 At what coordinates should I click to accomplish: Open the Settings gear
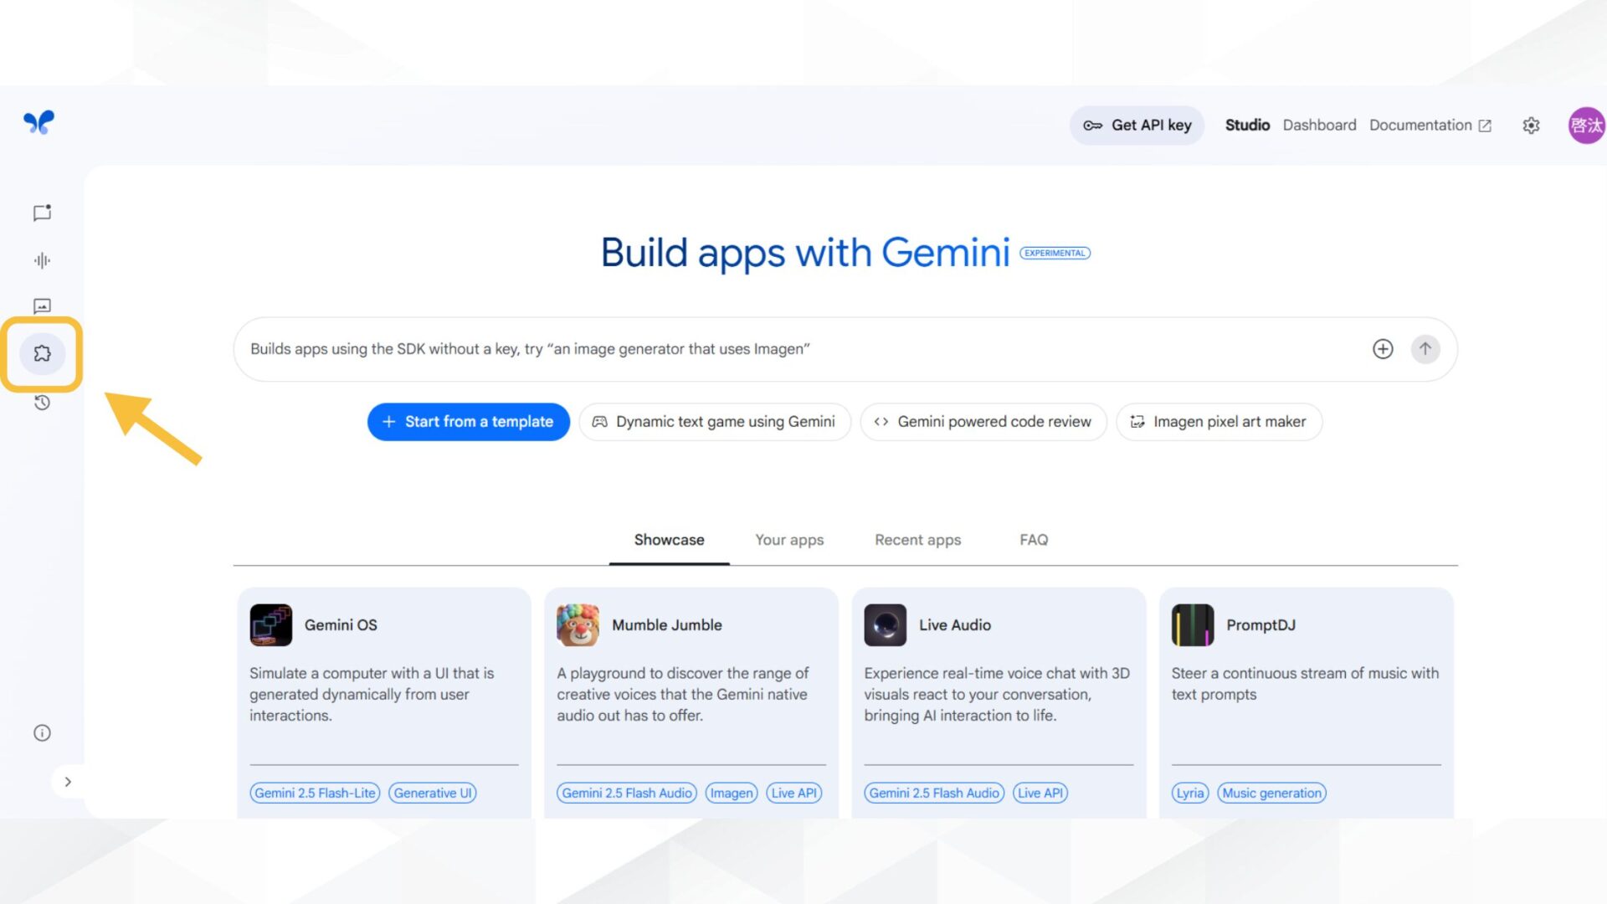coord(1531,125)
